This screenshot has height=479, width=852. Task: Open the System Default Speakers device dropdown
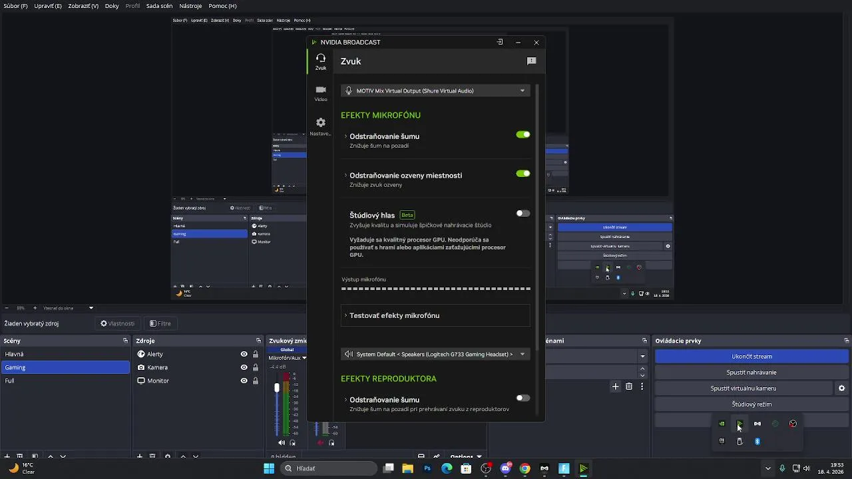(435, 354)
